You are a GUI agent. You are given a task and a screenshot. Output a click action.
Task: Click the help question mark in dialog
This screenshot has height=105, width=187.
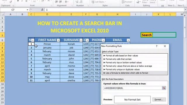pyautogui.click(x=157, y=46)
